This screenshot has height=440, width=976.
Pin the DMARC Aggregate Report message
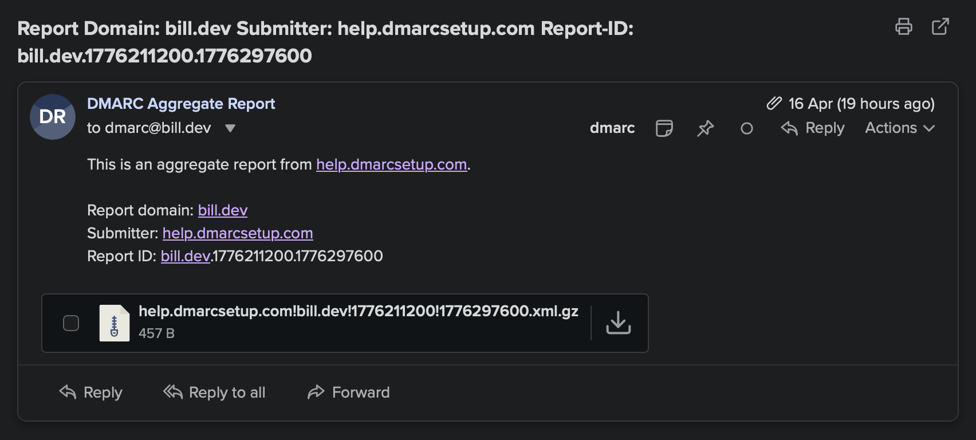coord(706,128)
